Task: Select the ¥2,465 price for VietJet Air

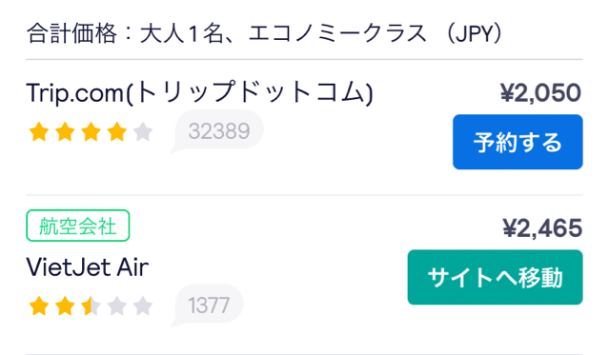Action: pyautogui.click(x=542, y=228)
